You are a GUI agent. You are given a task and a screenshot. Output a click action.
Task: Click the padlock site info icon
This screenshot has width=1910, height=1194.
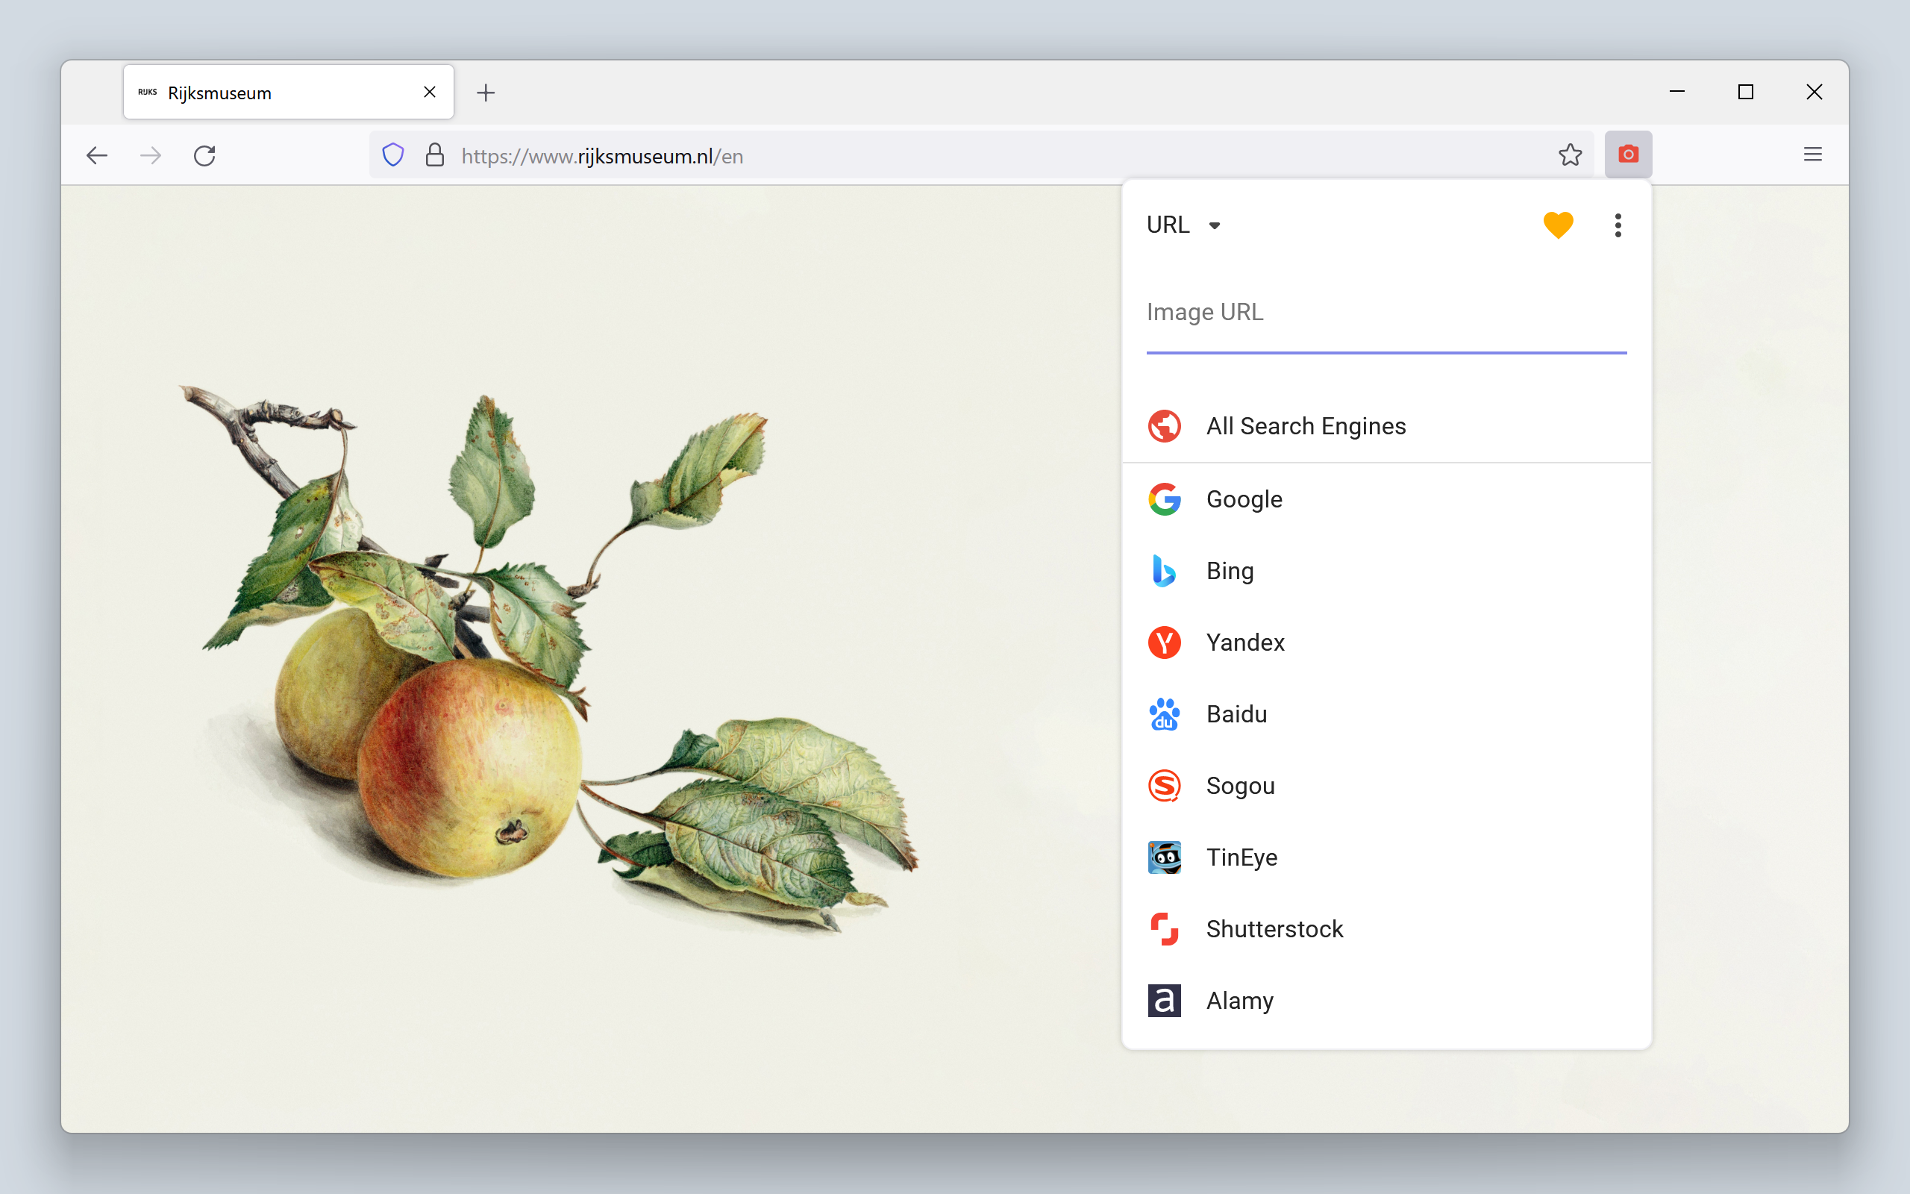pyautogui.click(x=435, y=154)
